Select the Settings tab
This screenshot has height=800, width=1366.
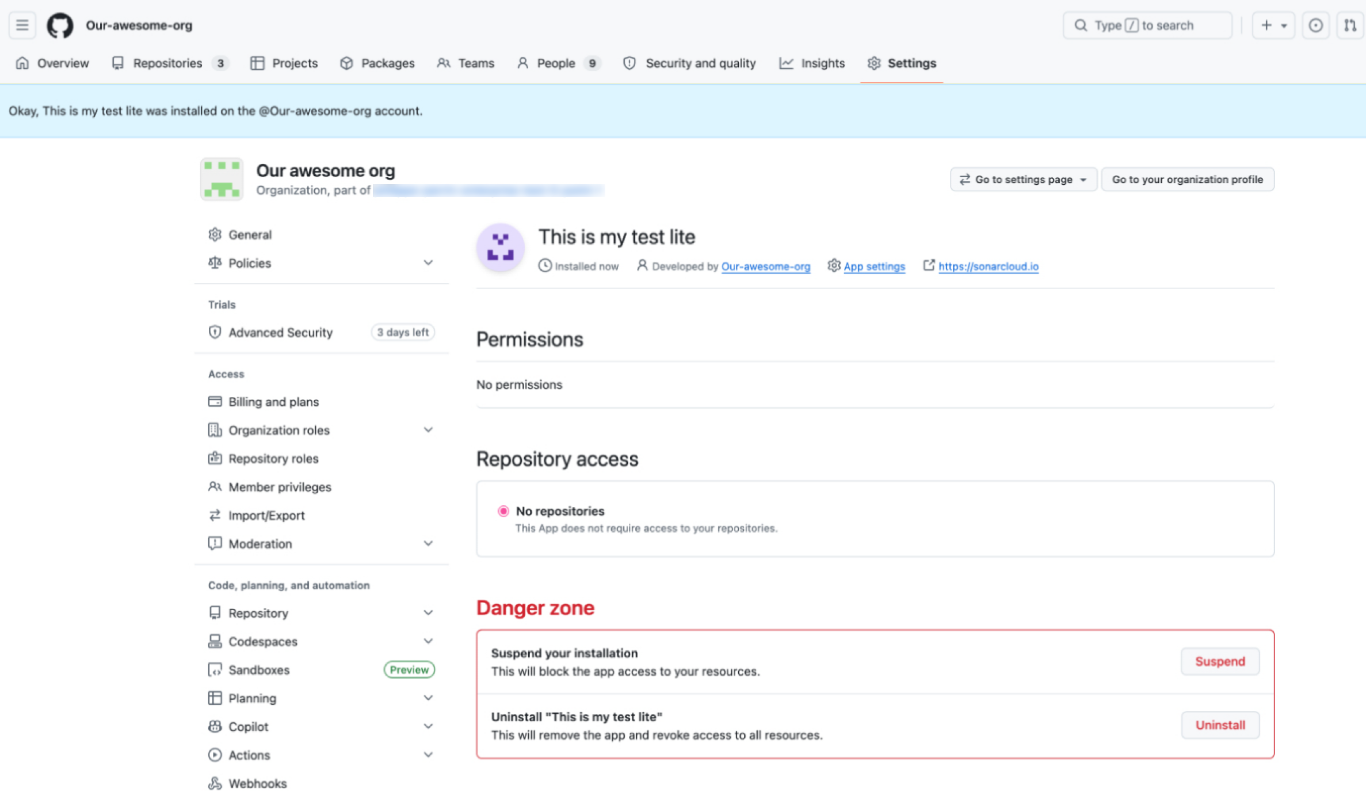(902, 63)
